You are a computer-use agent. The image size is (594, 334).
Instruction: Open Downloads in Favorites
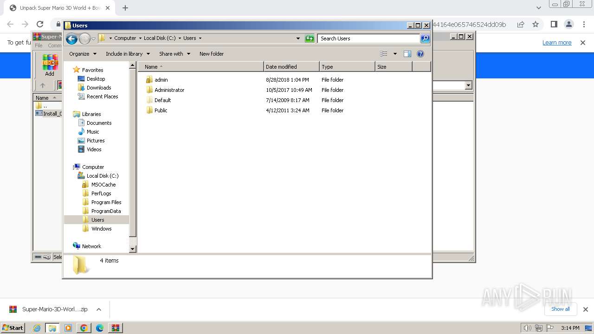(99, 88)
